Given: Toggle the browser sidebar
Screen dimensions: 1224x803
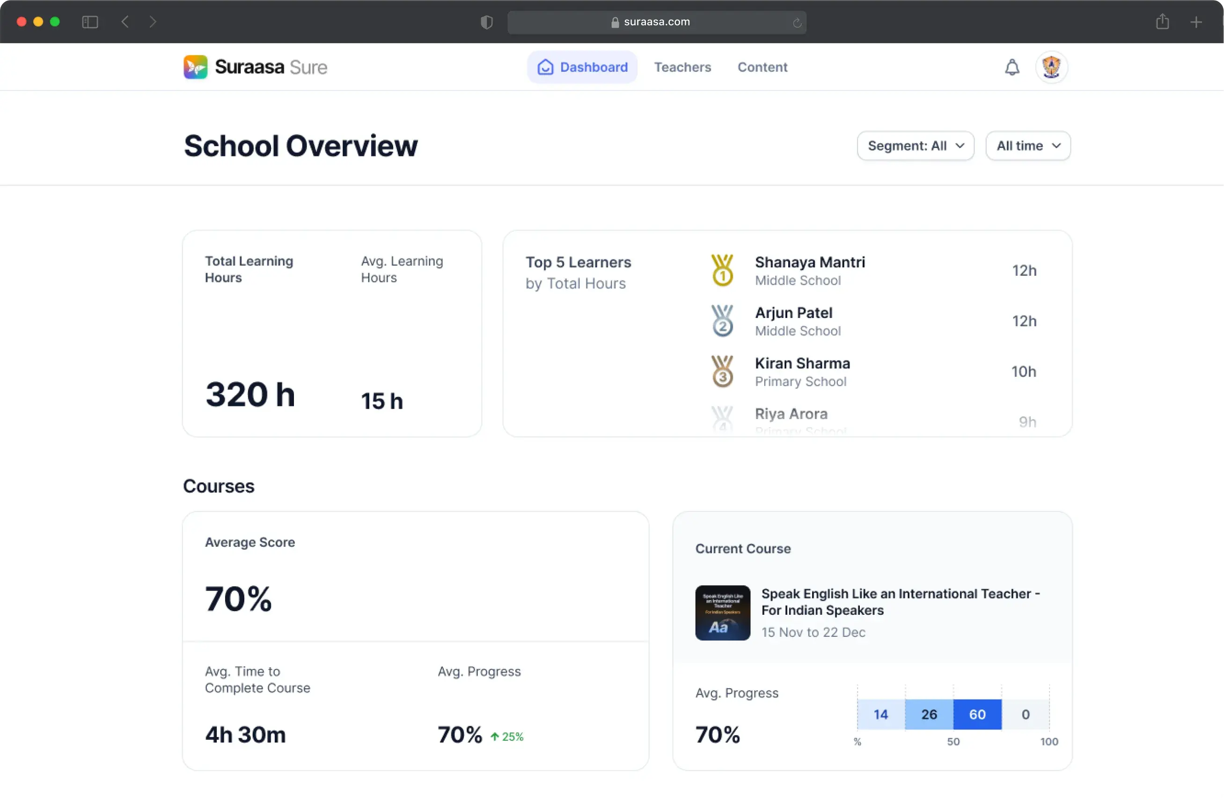Looking at the screenshot, I should coord(90,22).
